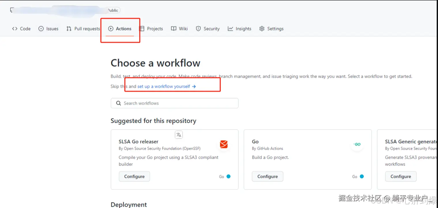Open the Wiki tab
The image size is (438, 208).
click(x=179, y=29)
